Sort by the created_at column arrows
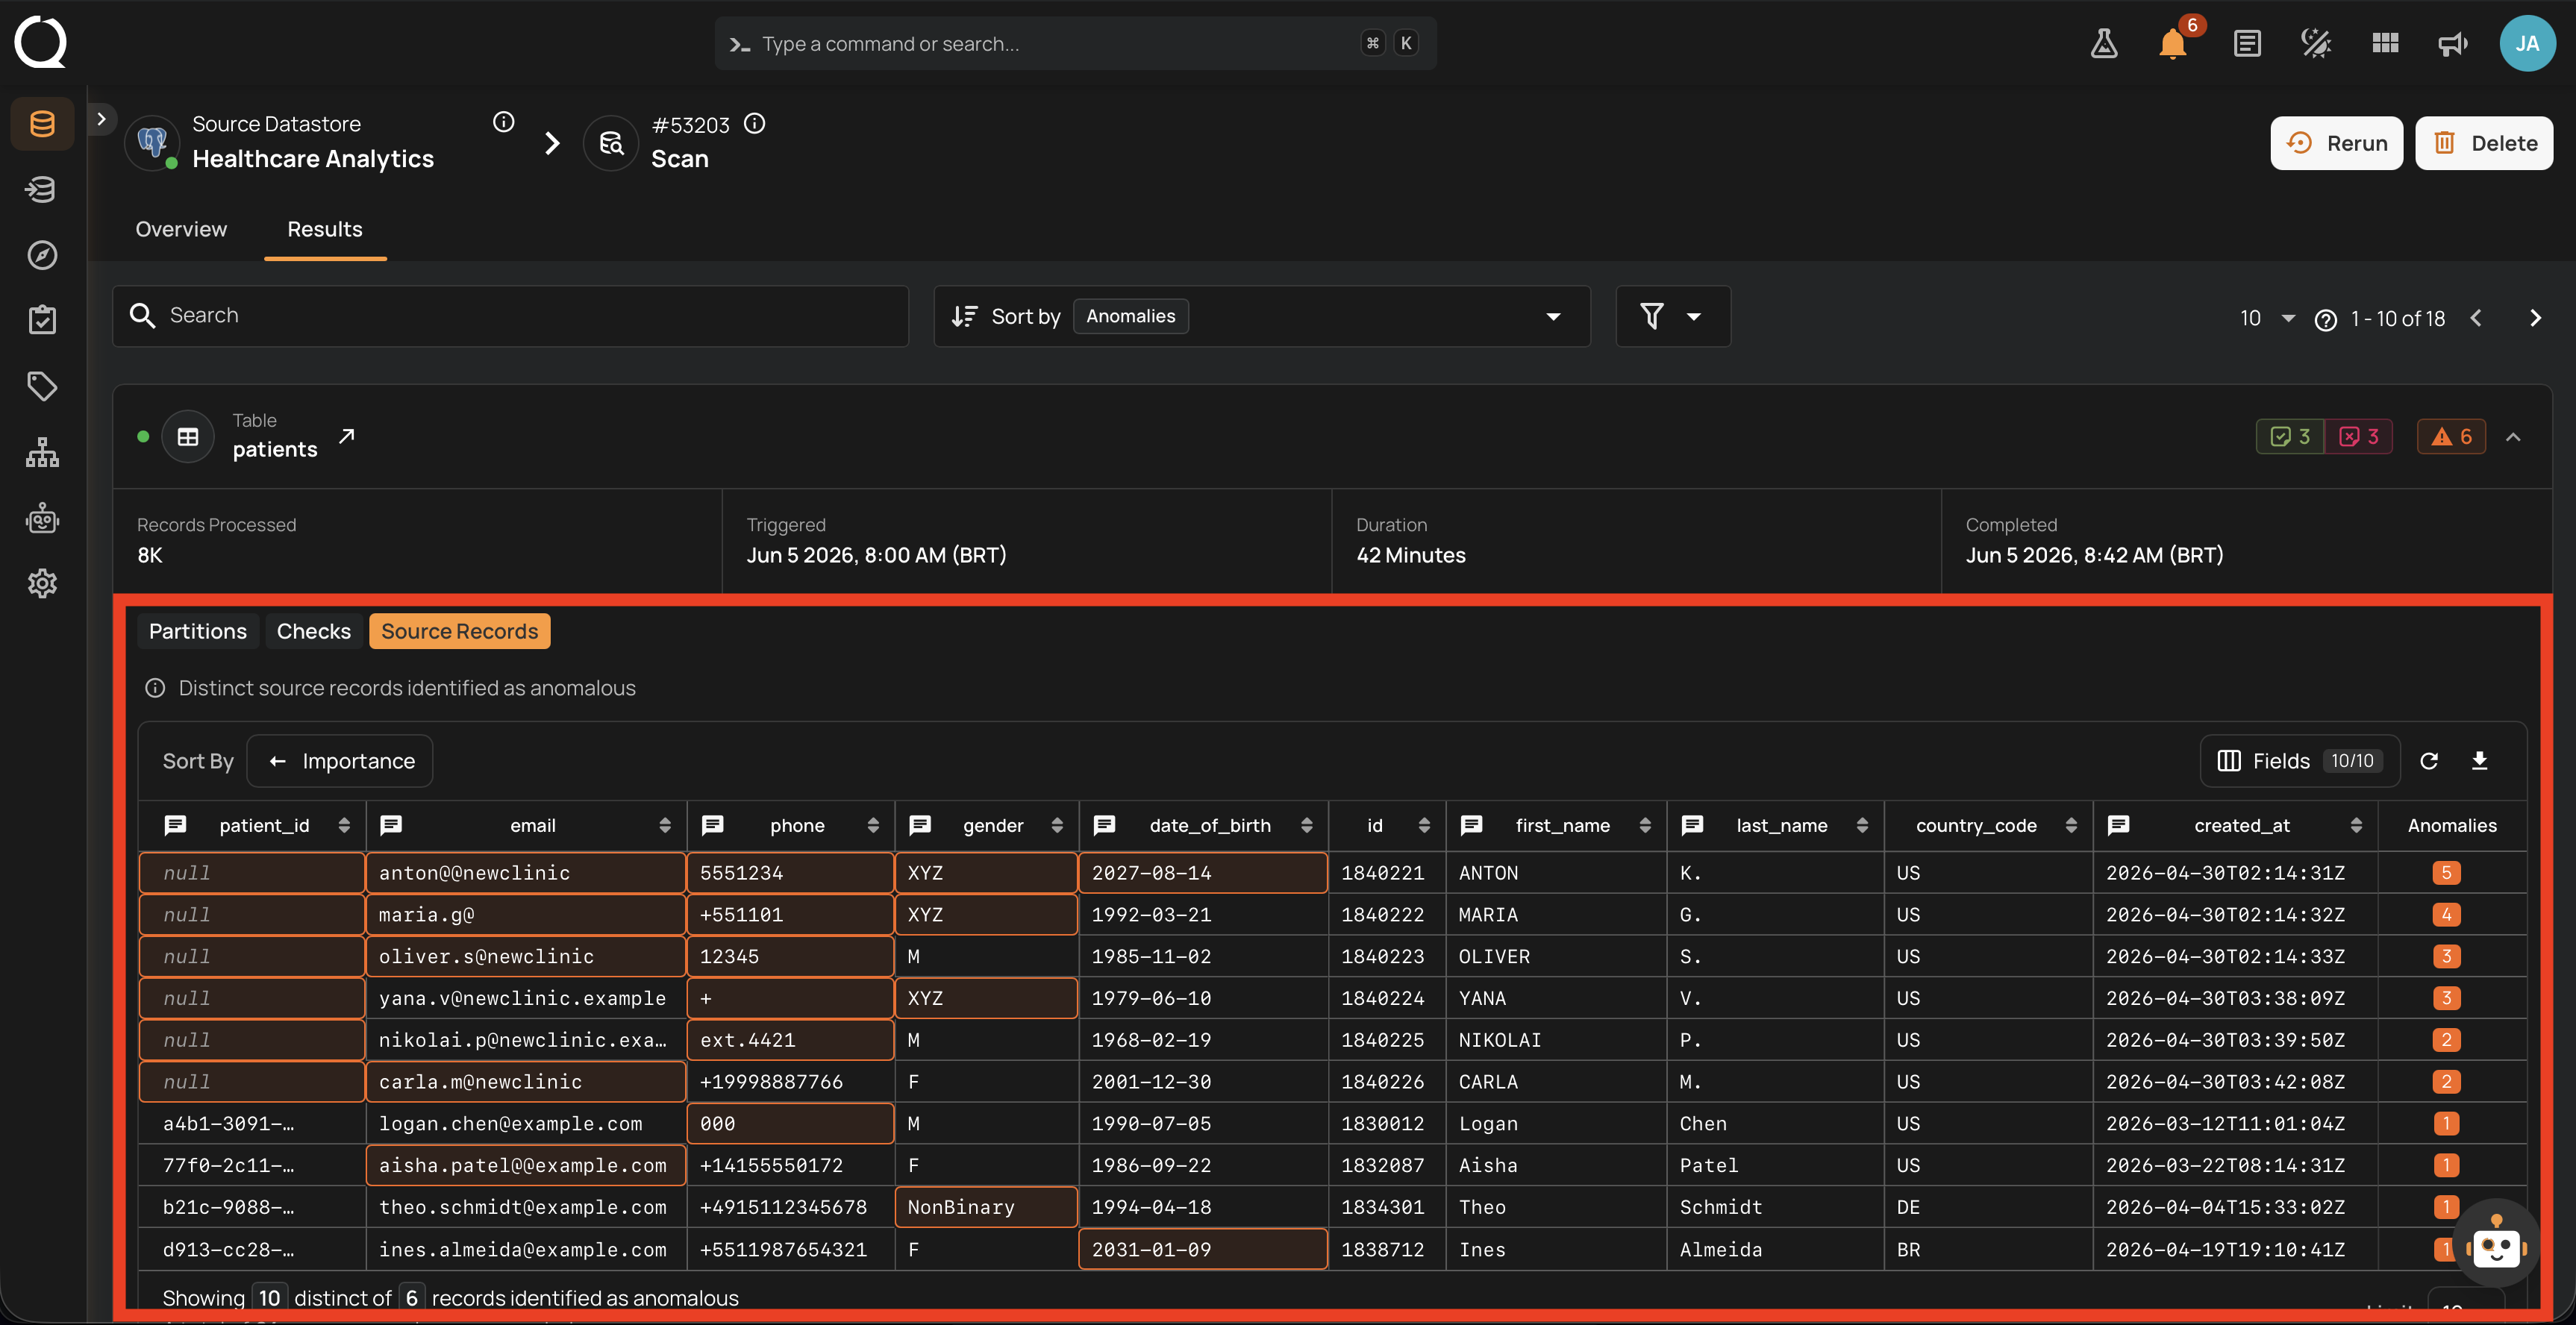The image size is (2576, 1325). [2356, 825]
